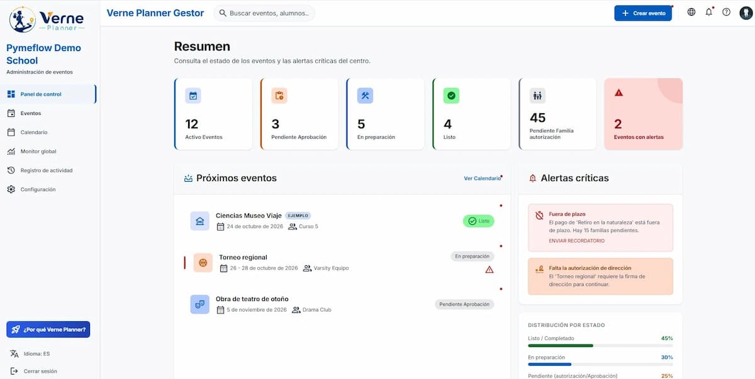Click the Crear evento button

[x=643, y=13]
